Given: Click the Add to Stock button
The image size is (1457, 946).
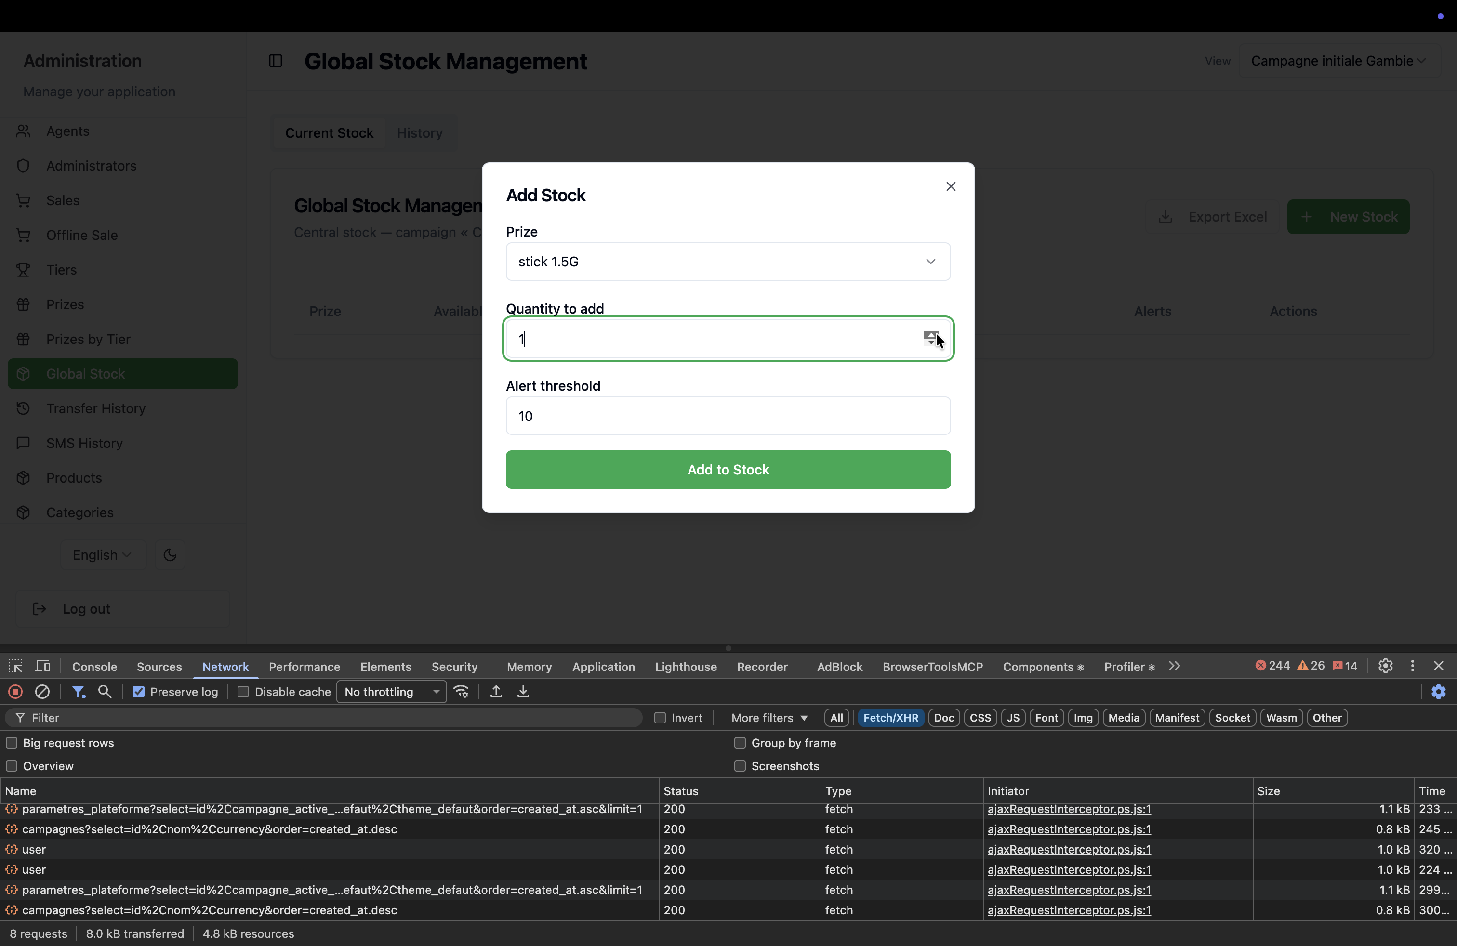Looking at the screenshot, I should click(728, 469).
